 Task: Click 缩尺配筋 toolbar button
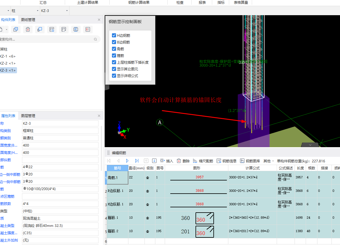(203, 161)
